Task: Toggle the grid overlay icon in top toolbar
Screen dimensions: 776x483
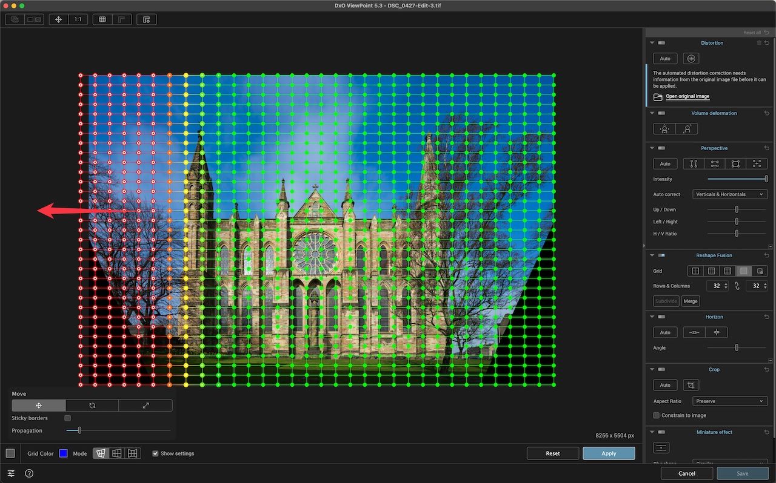Action: pos(102,19)
